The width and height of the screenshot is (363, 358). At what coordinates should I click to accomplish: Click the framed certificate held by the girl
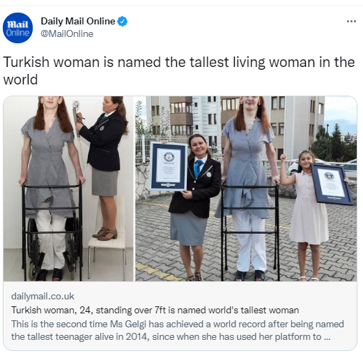tap(332, 184)
